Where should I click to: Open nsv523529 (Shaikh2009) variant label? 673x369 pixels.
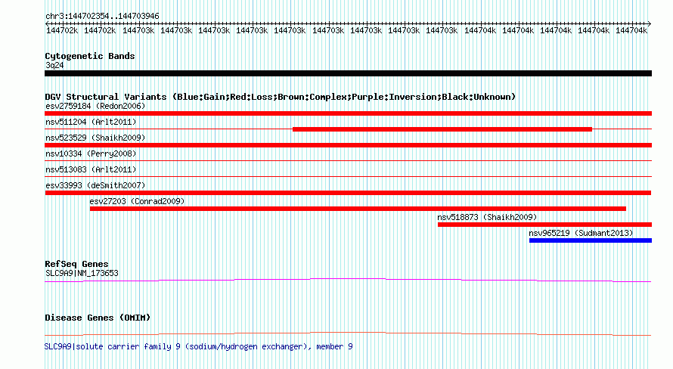(95, 138)
